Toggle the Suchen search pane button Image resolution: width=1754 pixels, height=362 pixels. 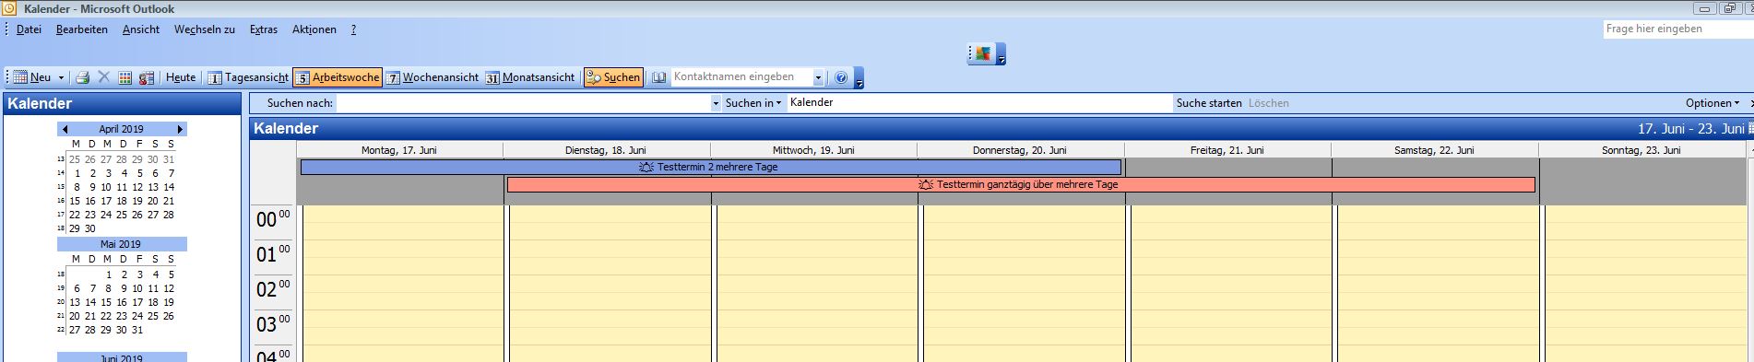click(x=613, y=77)
